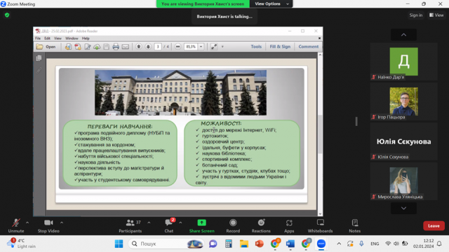Expand video options arrow beside Stop Video
This screenshot has height=252, width=449.
point(62,223)
